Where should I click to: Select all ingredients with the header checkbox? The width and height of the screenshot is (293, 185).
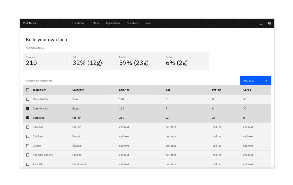click(x=28, y=90)
